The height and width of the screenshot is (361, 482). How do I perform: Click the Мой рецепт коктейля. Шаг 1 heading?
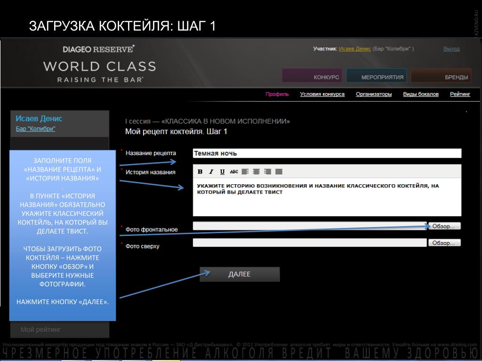[176, 132]
